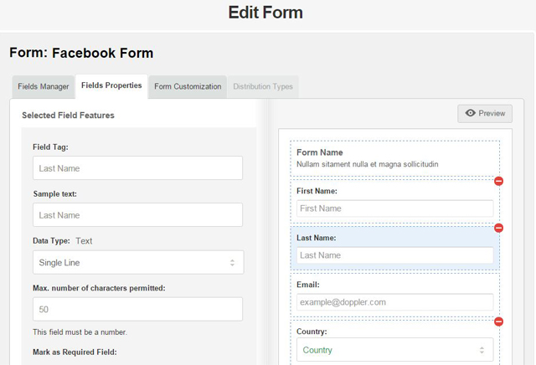Click the Single Line dropdown arrows icon

232,263
